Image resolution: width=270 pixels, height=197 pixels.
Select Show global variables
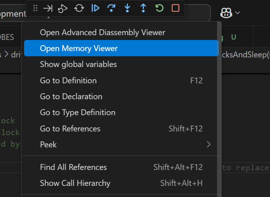pyautogui.click(x=79, y=64)
